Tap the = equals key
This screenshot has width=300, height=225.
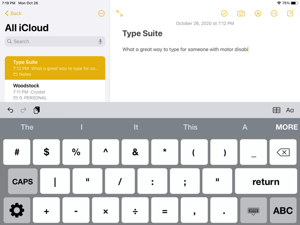pos(165,210)
